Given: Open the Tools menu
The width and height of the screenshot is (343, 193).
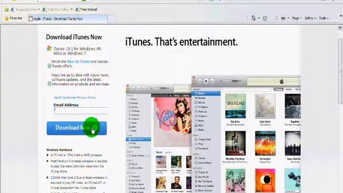Looking at the screenshot, I should pos(324,18).
